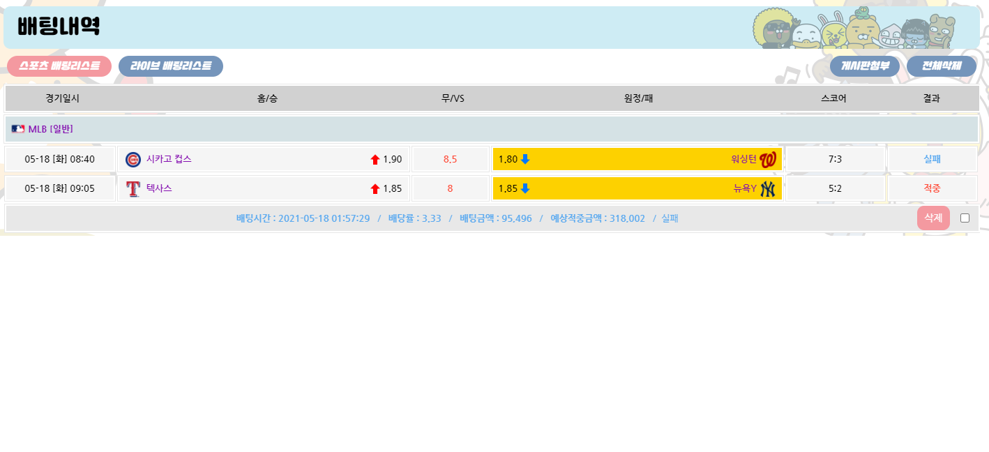Click the Washington Nationals logo
The height and width of the screenshot is (452, 989).
pos(768,160)
